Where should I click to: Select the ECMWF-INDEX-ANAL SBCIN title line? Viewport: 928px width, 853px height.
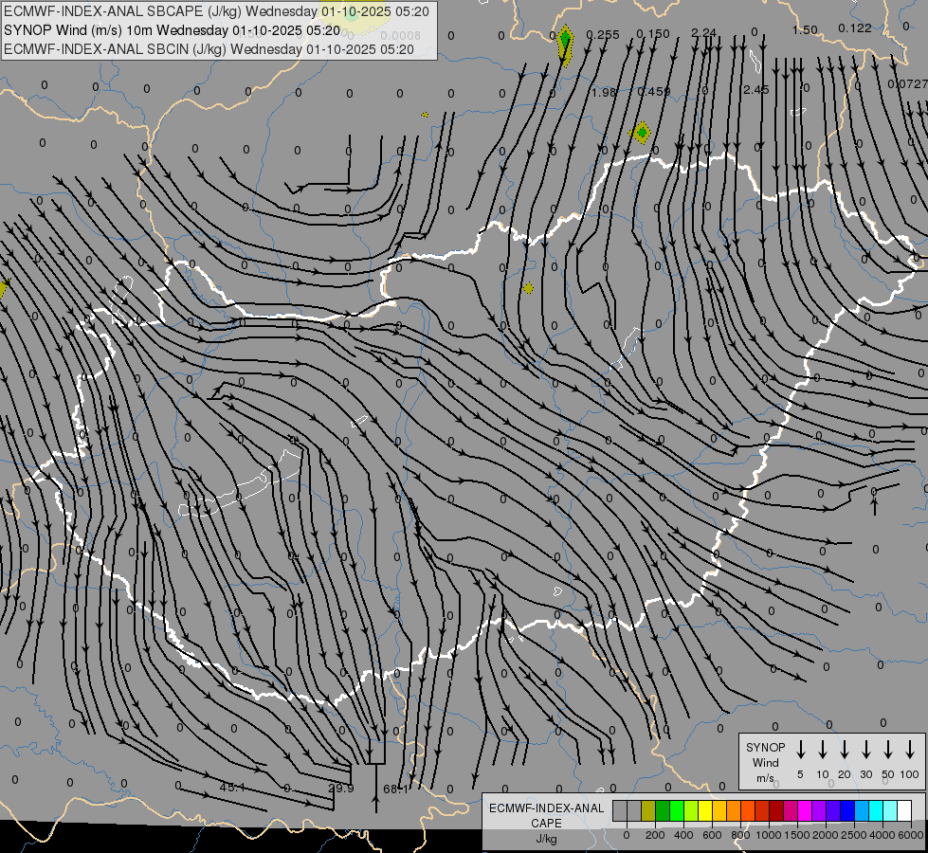[209, 48]
